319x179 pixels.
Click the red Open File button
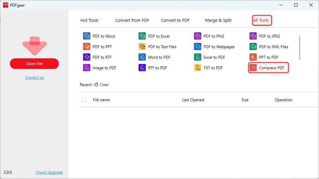34,64
